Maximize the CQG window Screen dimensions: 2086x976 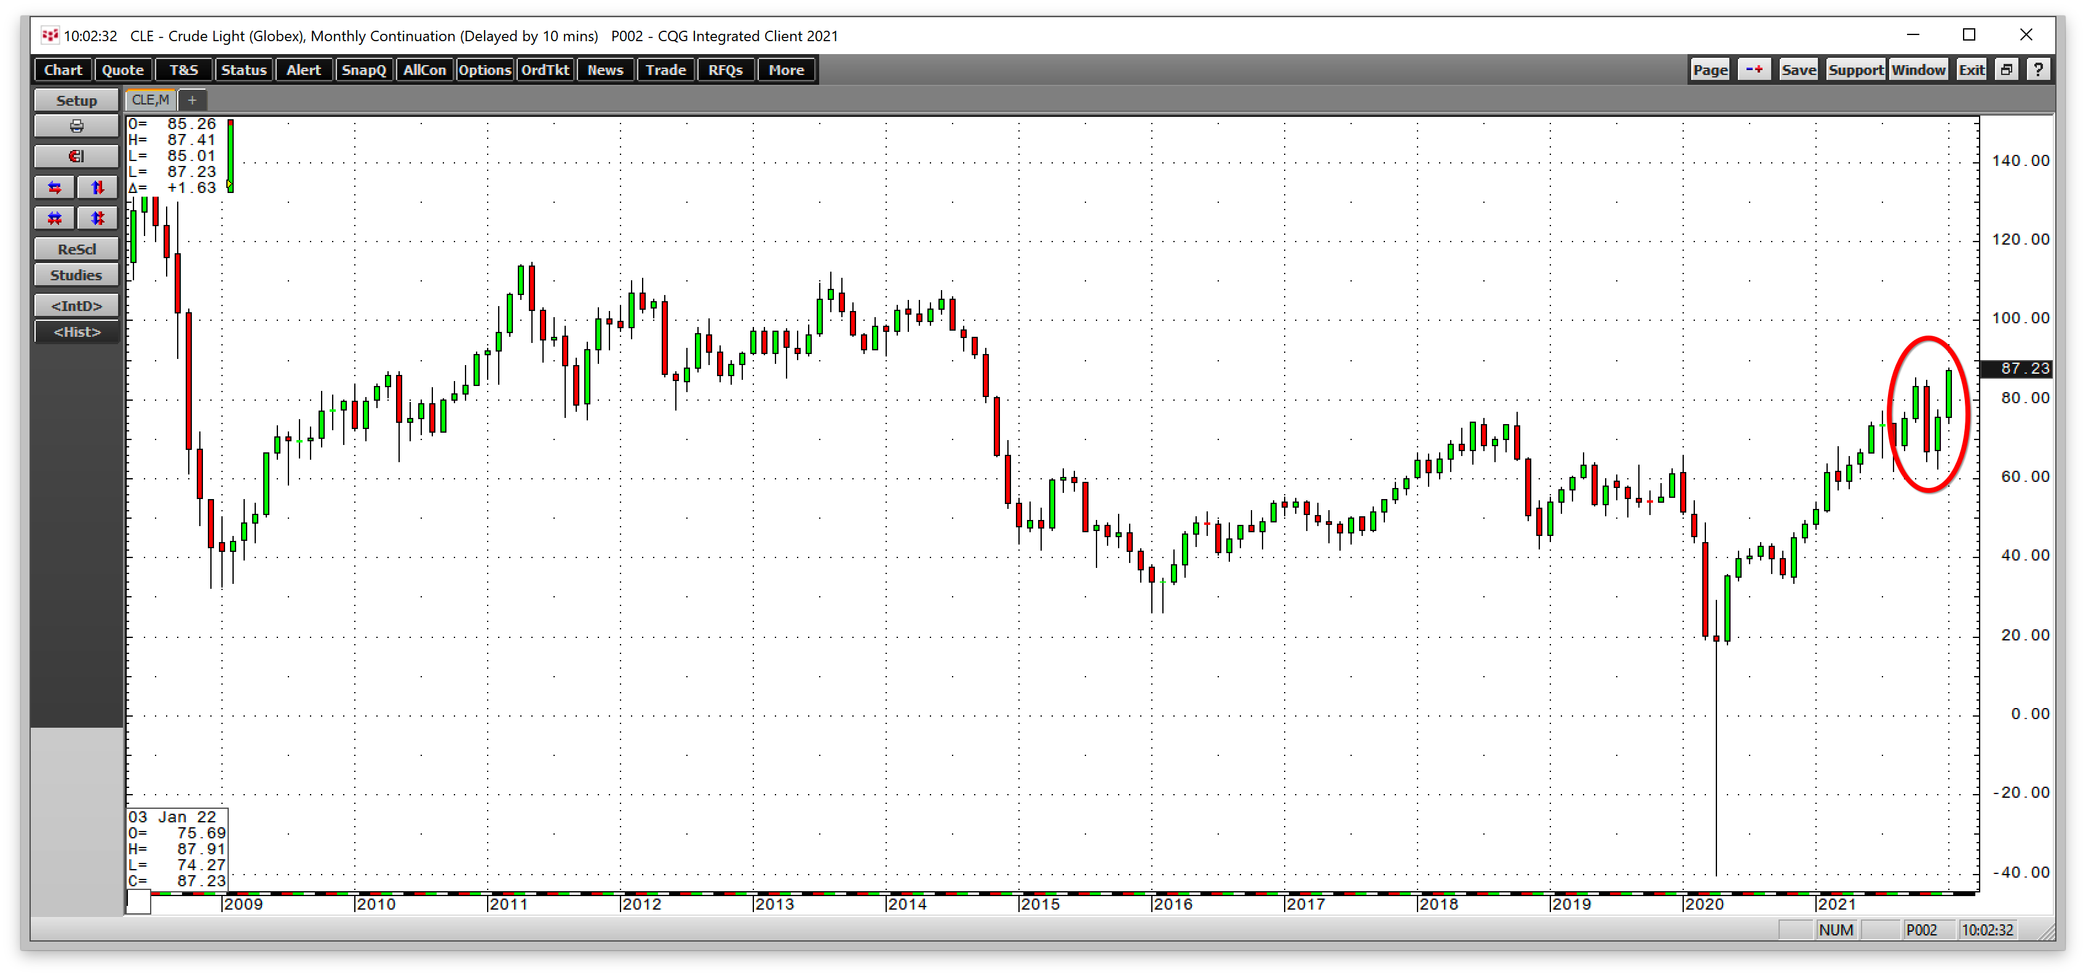tap(1969, 35)
